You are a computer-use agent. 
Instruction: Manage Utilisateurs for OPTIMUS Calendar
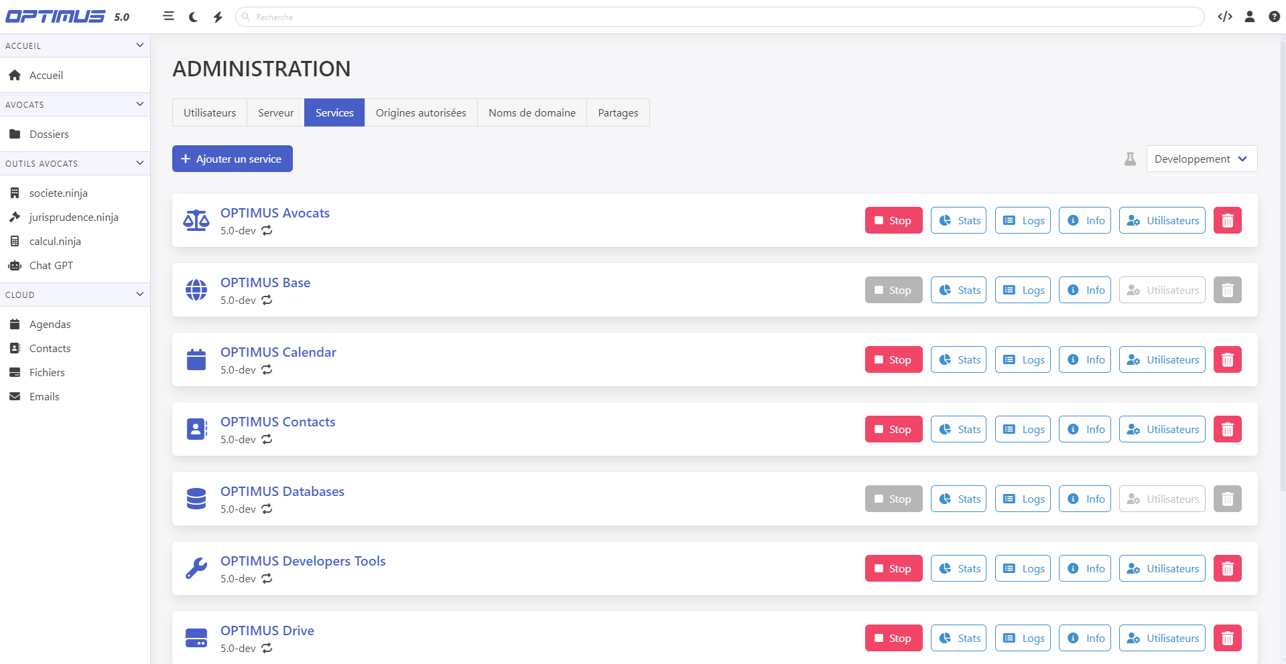pos(1162,359)
